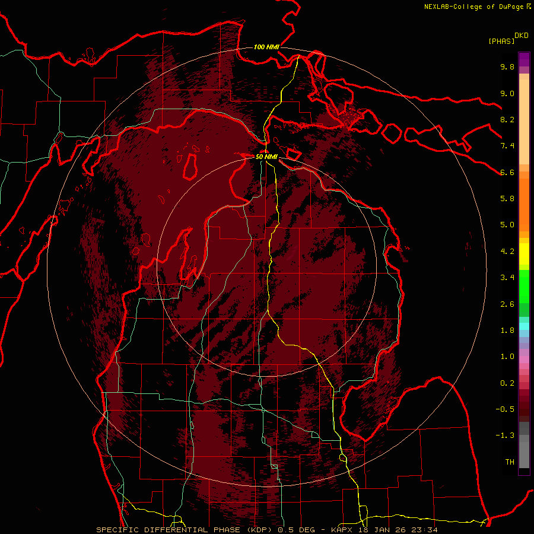Click the SPECIFIC DIFFERENTIAL PHASE (KDP) caption
This screenshot has width=534, height=534.
click(185, 530)
